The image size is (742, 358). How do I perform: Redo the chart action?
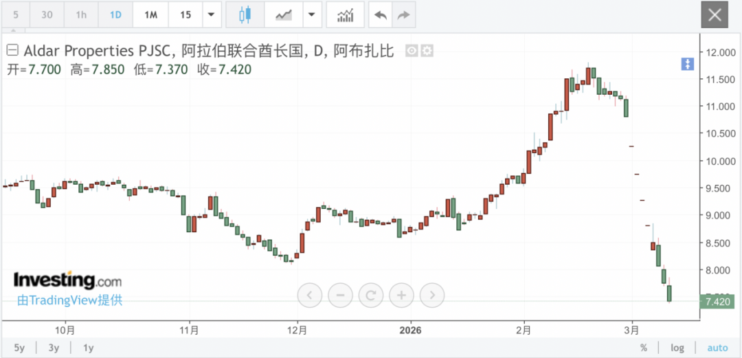[x=403, y=14]
